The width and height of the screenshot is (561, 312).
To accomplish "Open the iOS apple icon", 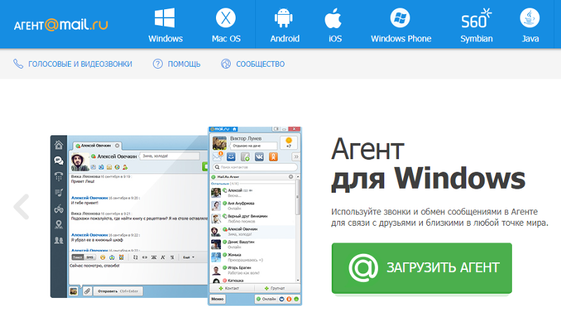I will pos(333,18).
